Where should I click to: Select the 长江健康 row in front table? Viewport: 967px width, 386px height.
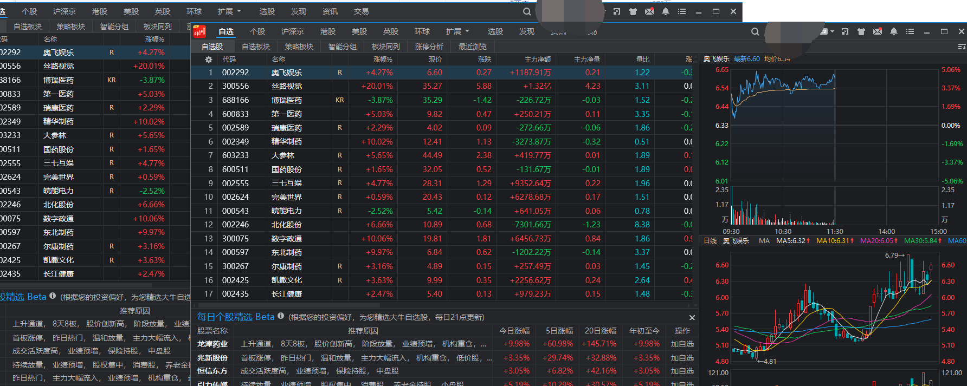[442, 294]
